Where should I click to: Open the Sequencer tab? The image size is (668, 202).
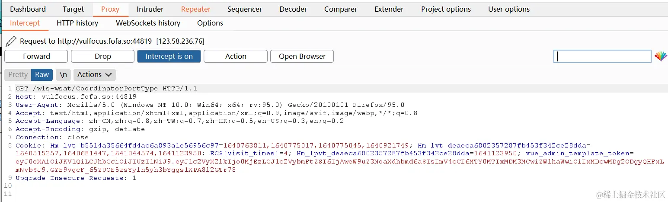click(245, 9)
